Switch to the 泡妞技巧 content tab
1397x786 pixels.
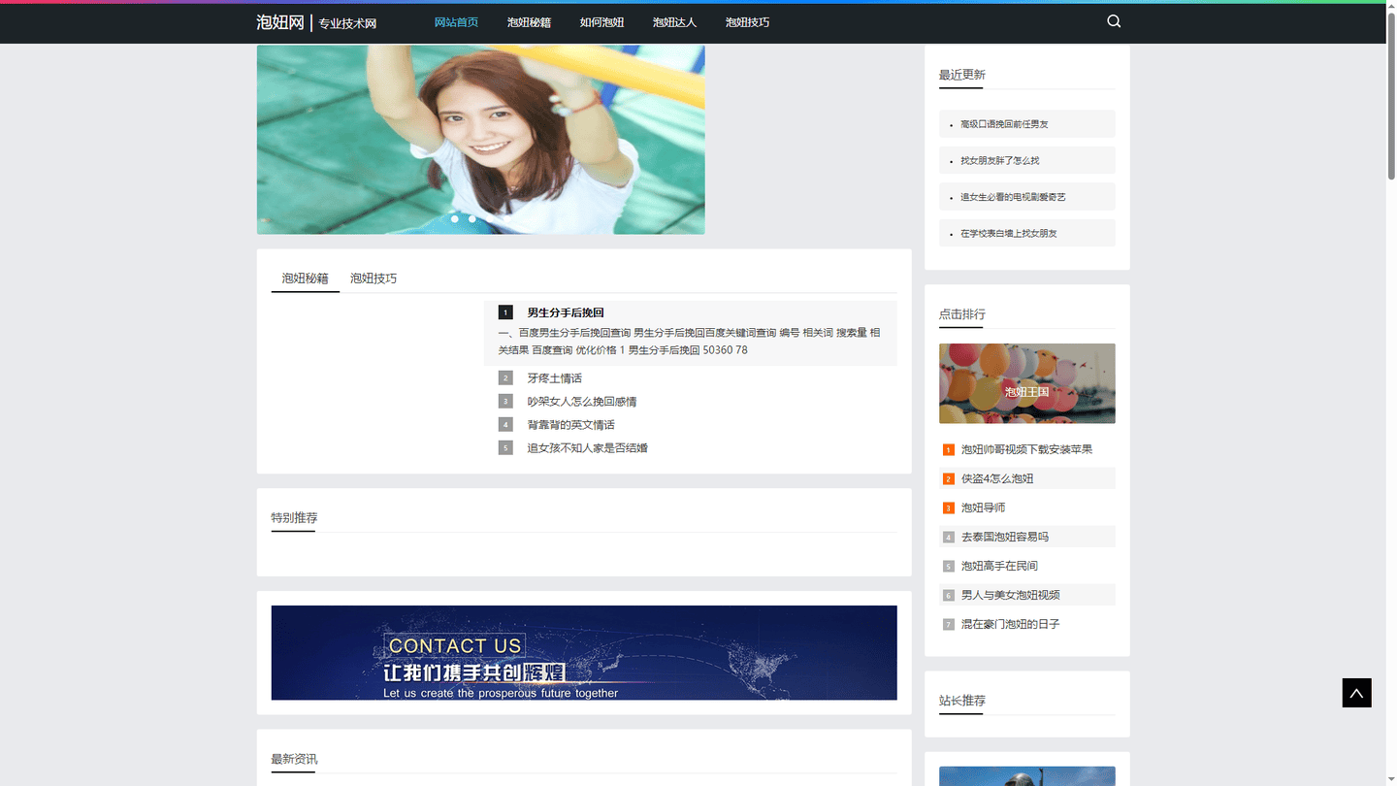tap(374, 278)
